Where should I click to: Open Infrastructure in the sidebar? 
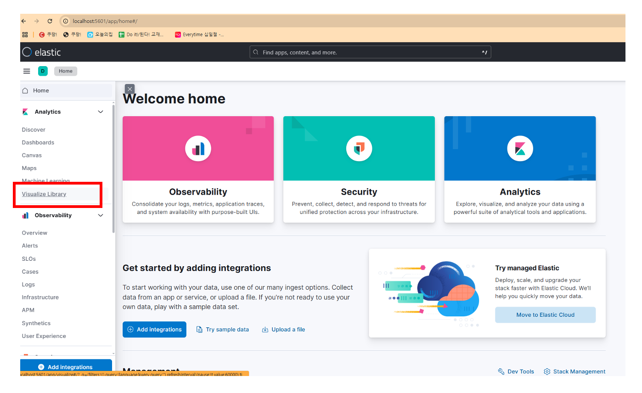40,297
